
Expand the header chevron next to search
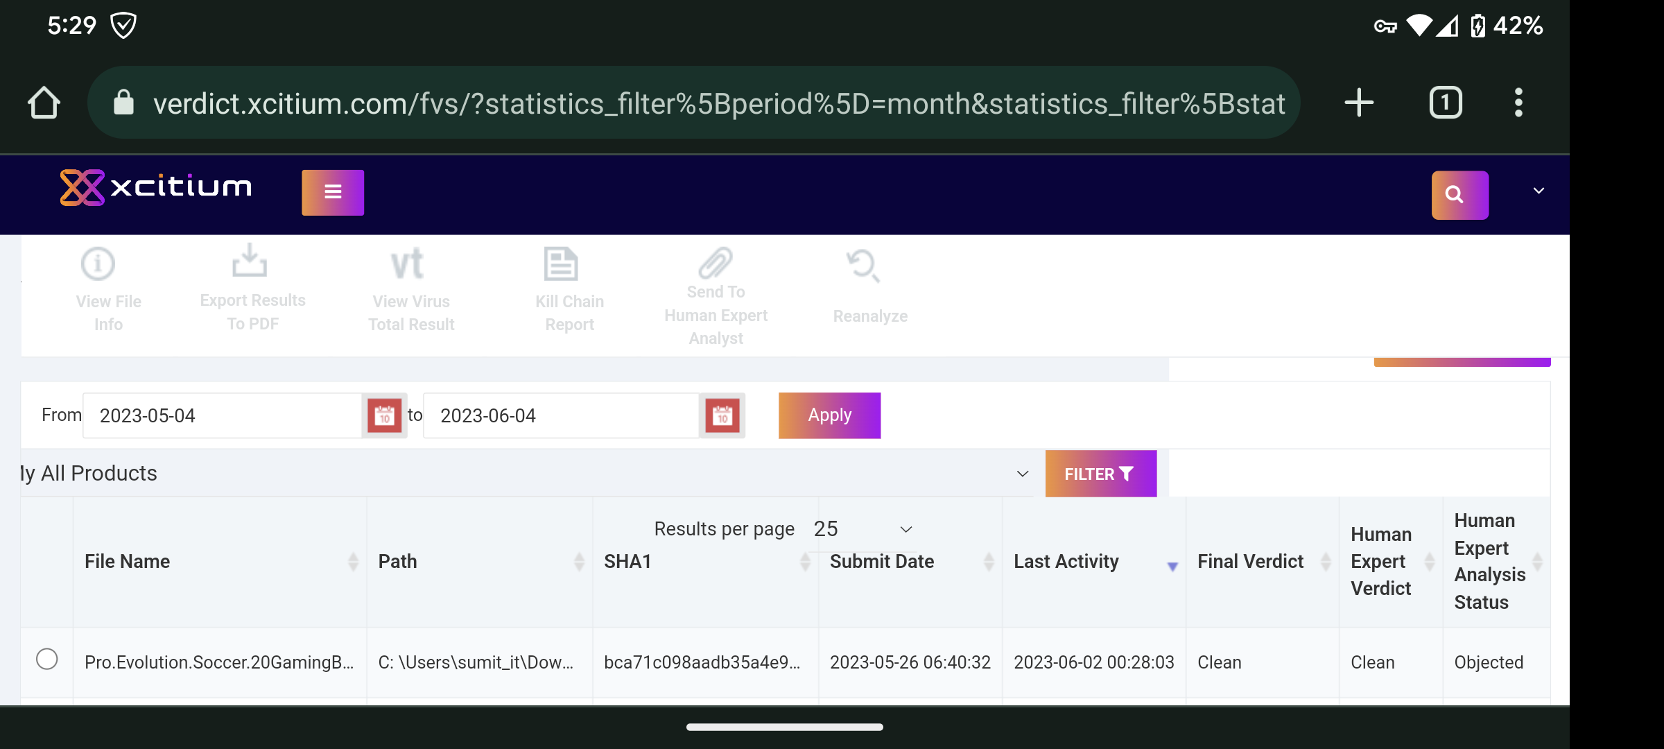click(1539, 191)
